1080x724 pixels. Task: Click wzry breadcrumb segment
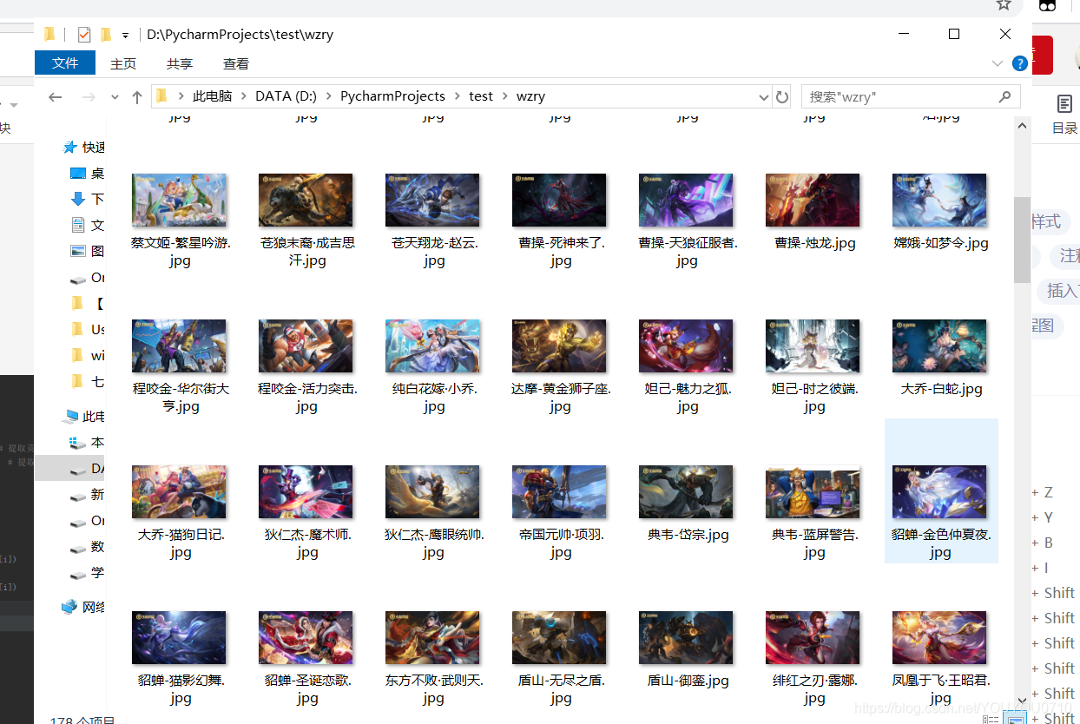[x=530, y=96]
